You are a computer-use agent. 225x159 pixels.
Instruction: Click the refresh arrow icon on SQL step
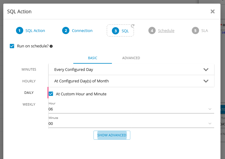pos(132,26)
